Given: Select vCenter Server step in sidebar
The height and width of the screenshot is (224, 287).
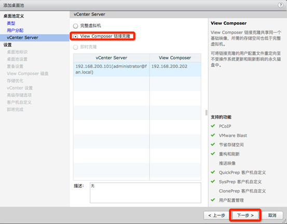Looking at the screenshot, I should click(35, 38).
